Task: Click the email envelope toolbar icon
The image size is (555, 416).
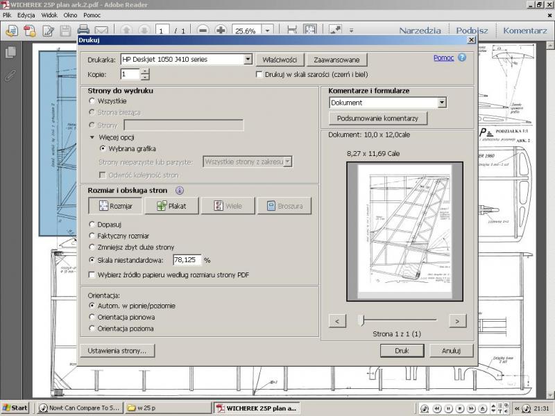Action: [101, 31]
